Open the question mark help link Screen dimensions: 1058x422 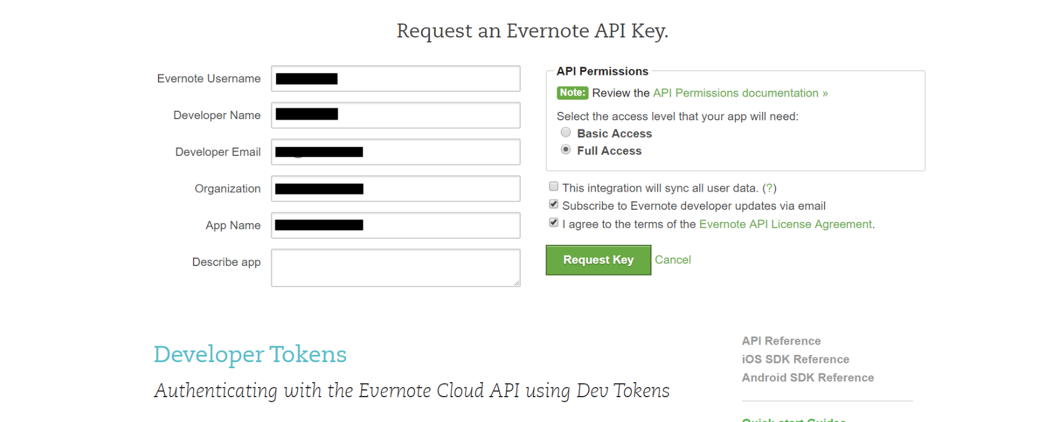coord(769,188)
